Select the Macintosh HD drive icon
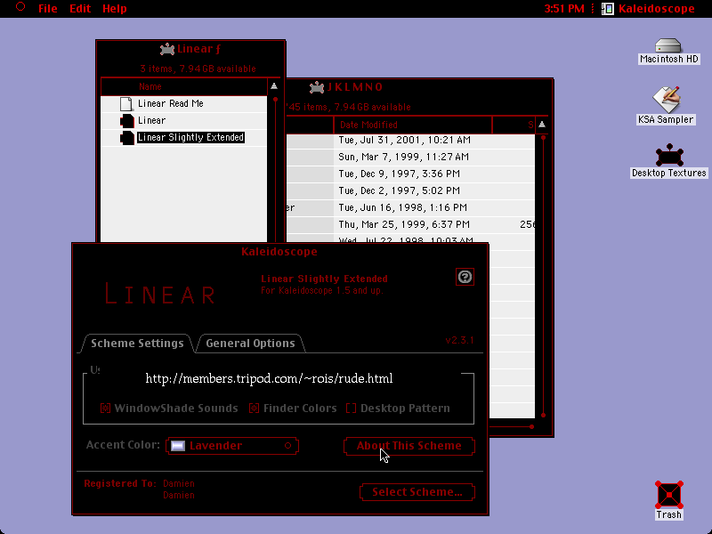The width and height of the screenshot is (712, 534). (668, 45)
